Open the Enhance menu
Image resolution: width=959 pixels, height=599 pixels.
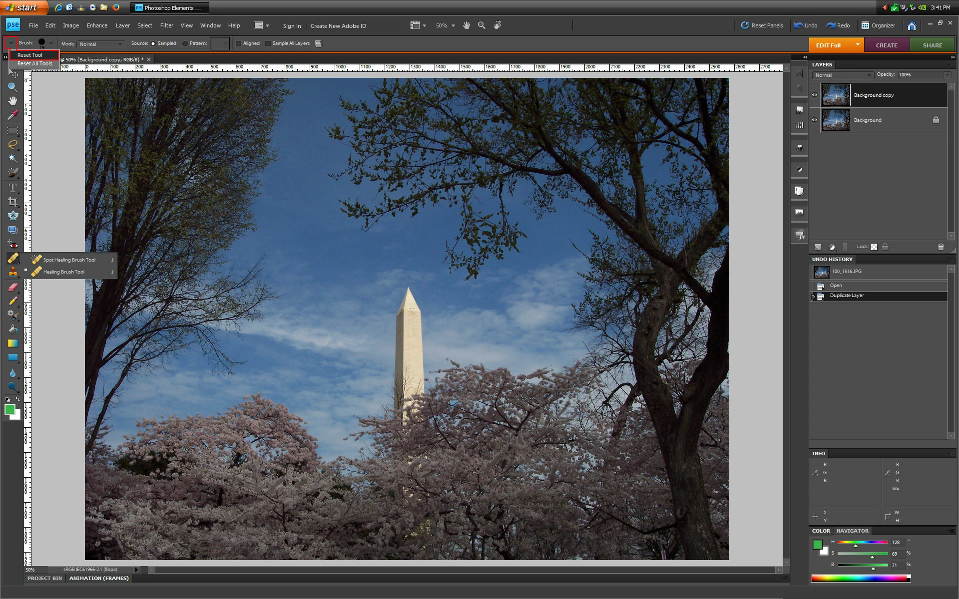tap(97, 25)
